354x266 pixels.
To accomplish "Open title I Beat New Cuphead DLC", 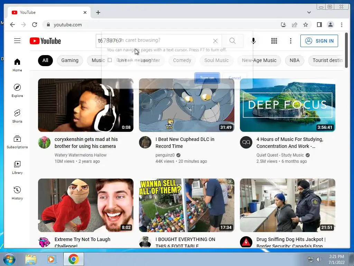I will click(x=185, y=142).
